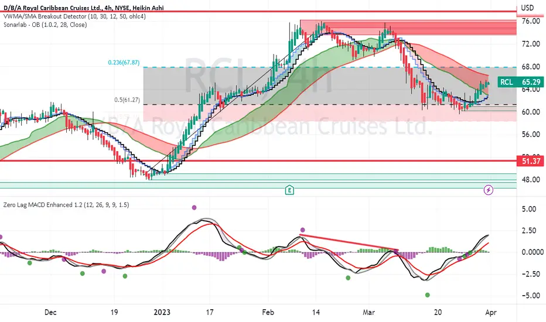The height and width of the screenshot is (322, 546).
Task: Click the red MACD divergence trend line
Action: [x=349, y=242]
